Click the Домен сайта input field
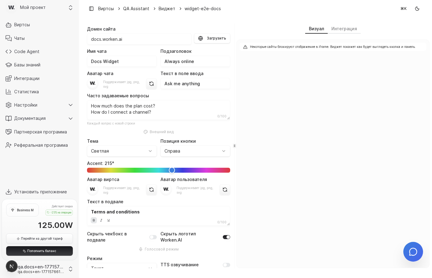Screen dimensions: 432x278 pyautogui.click(x=139, y=39)
